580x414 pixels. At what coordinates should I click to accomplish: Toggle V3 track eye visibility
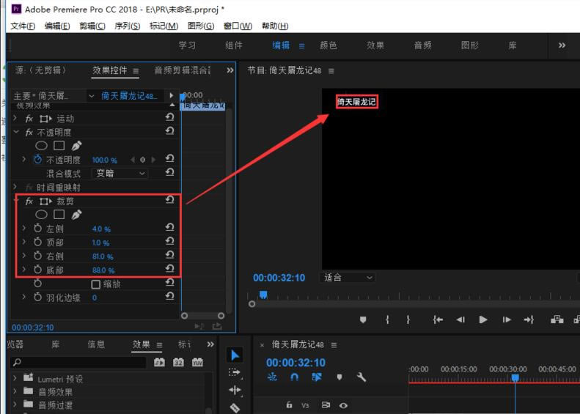(x=342, y=405)
